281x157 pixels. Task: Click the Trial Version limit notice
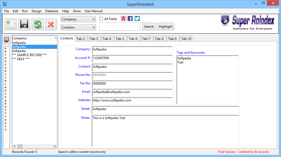coord(243,152)
